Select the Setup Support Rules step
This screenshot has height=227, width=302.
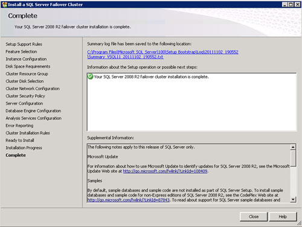click(x=24, y=44)
